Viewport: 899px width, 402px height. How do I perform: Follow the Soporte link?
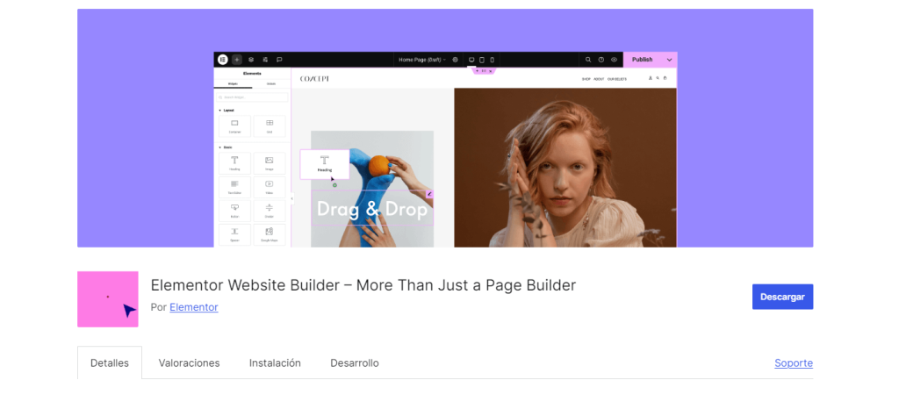[x=793, y=363]
